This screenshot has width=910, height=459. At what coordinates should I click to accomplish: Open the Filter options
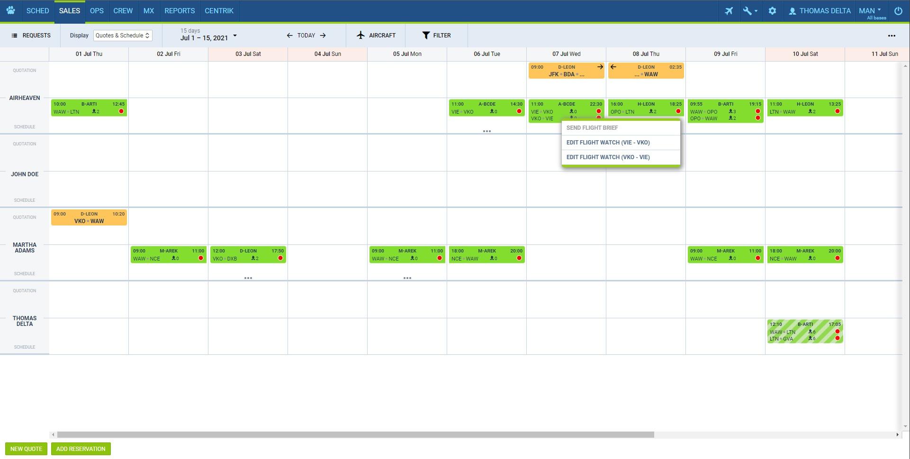point(436,36)
